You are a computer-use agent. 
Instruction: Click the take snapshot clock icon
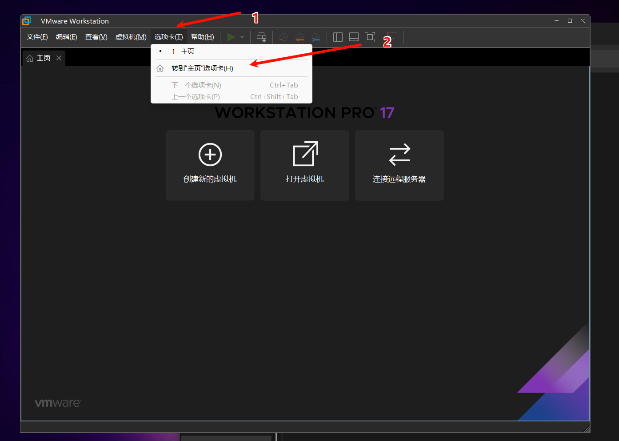point(283,37)
